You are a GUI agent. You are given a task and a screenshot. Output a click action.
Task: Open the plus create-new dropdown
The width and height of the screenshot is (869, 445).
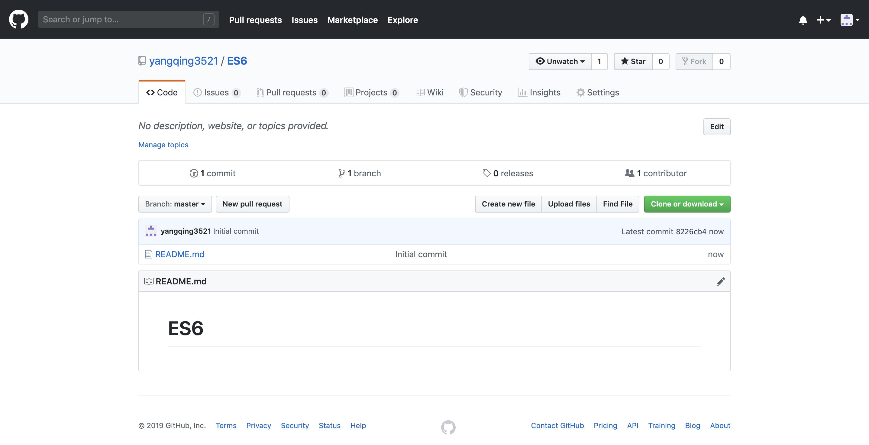(x=823, y=20)
